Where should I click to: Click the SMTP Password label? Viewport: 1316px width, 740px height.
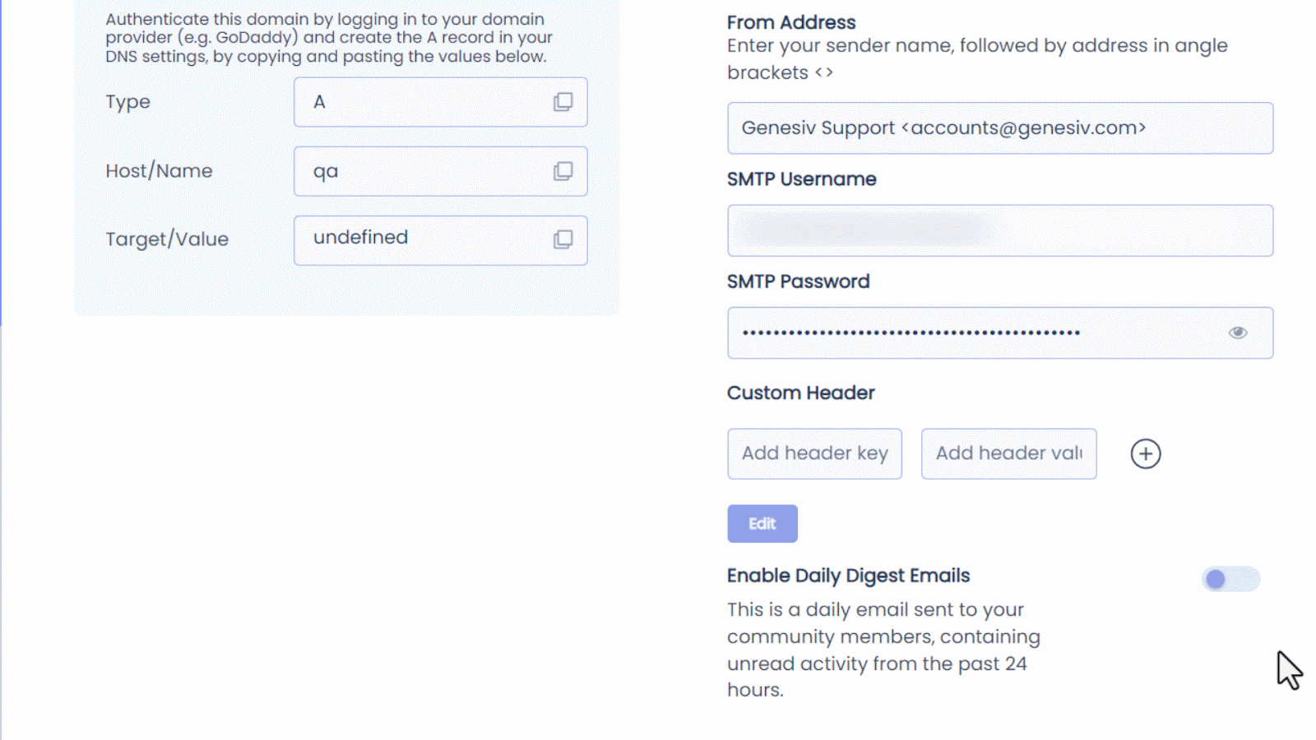click(x=798, y=281)
